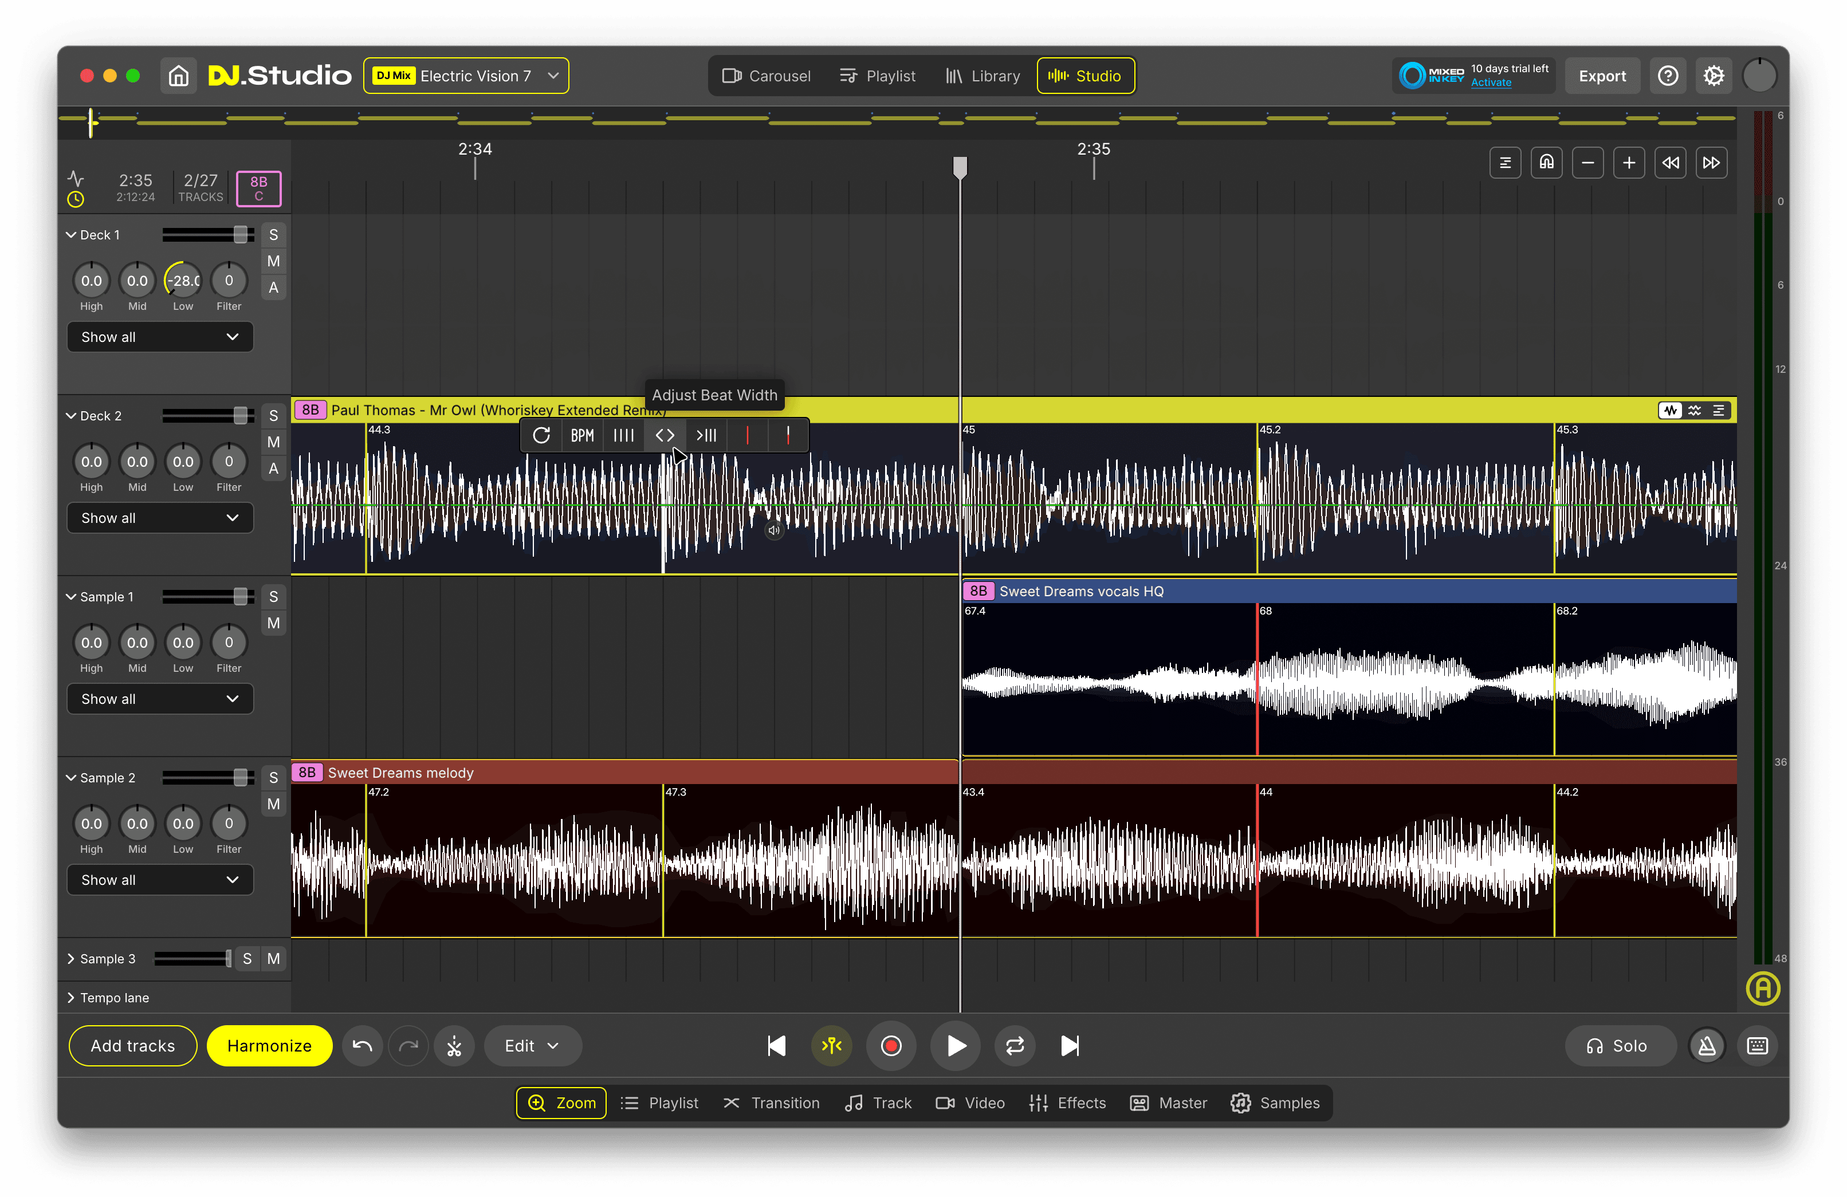Switch to Library view
This screenshot has width=1847, height=1197.
click(x=983, y=76)
